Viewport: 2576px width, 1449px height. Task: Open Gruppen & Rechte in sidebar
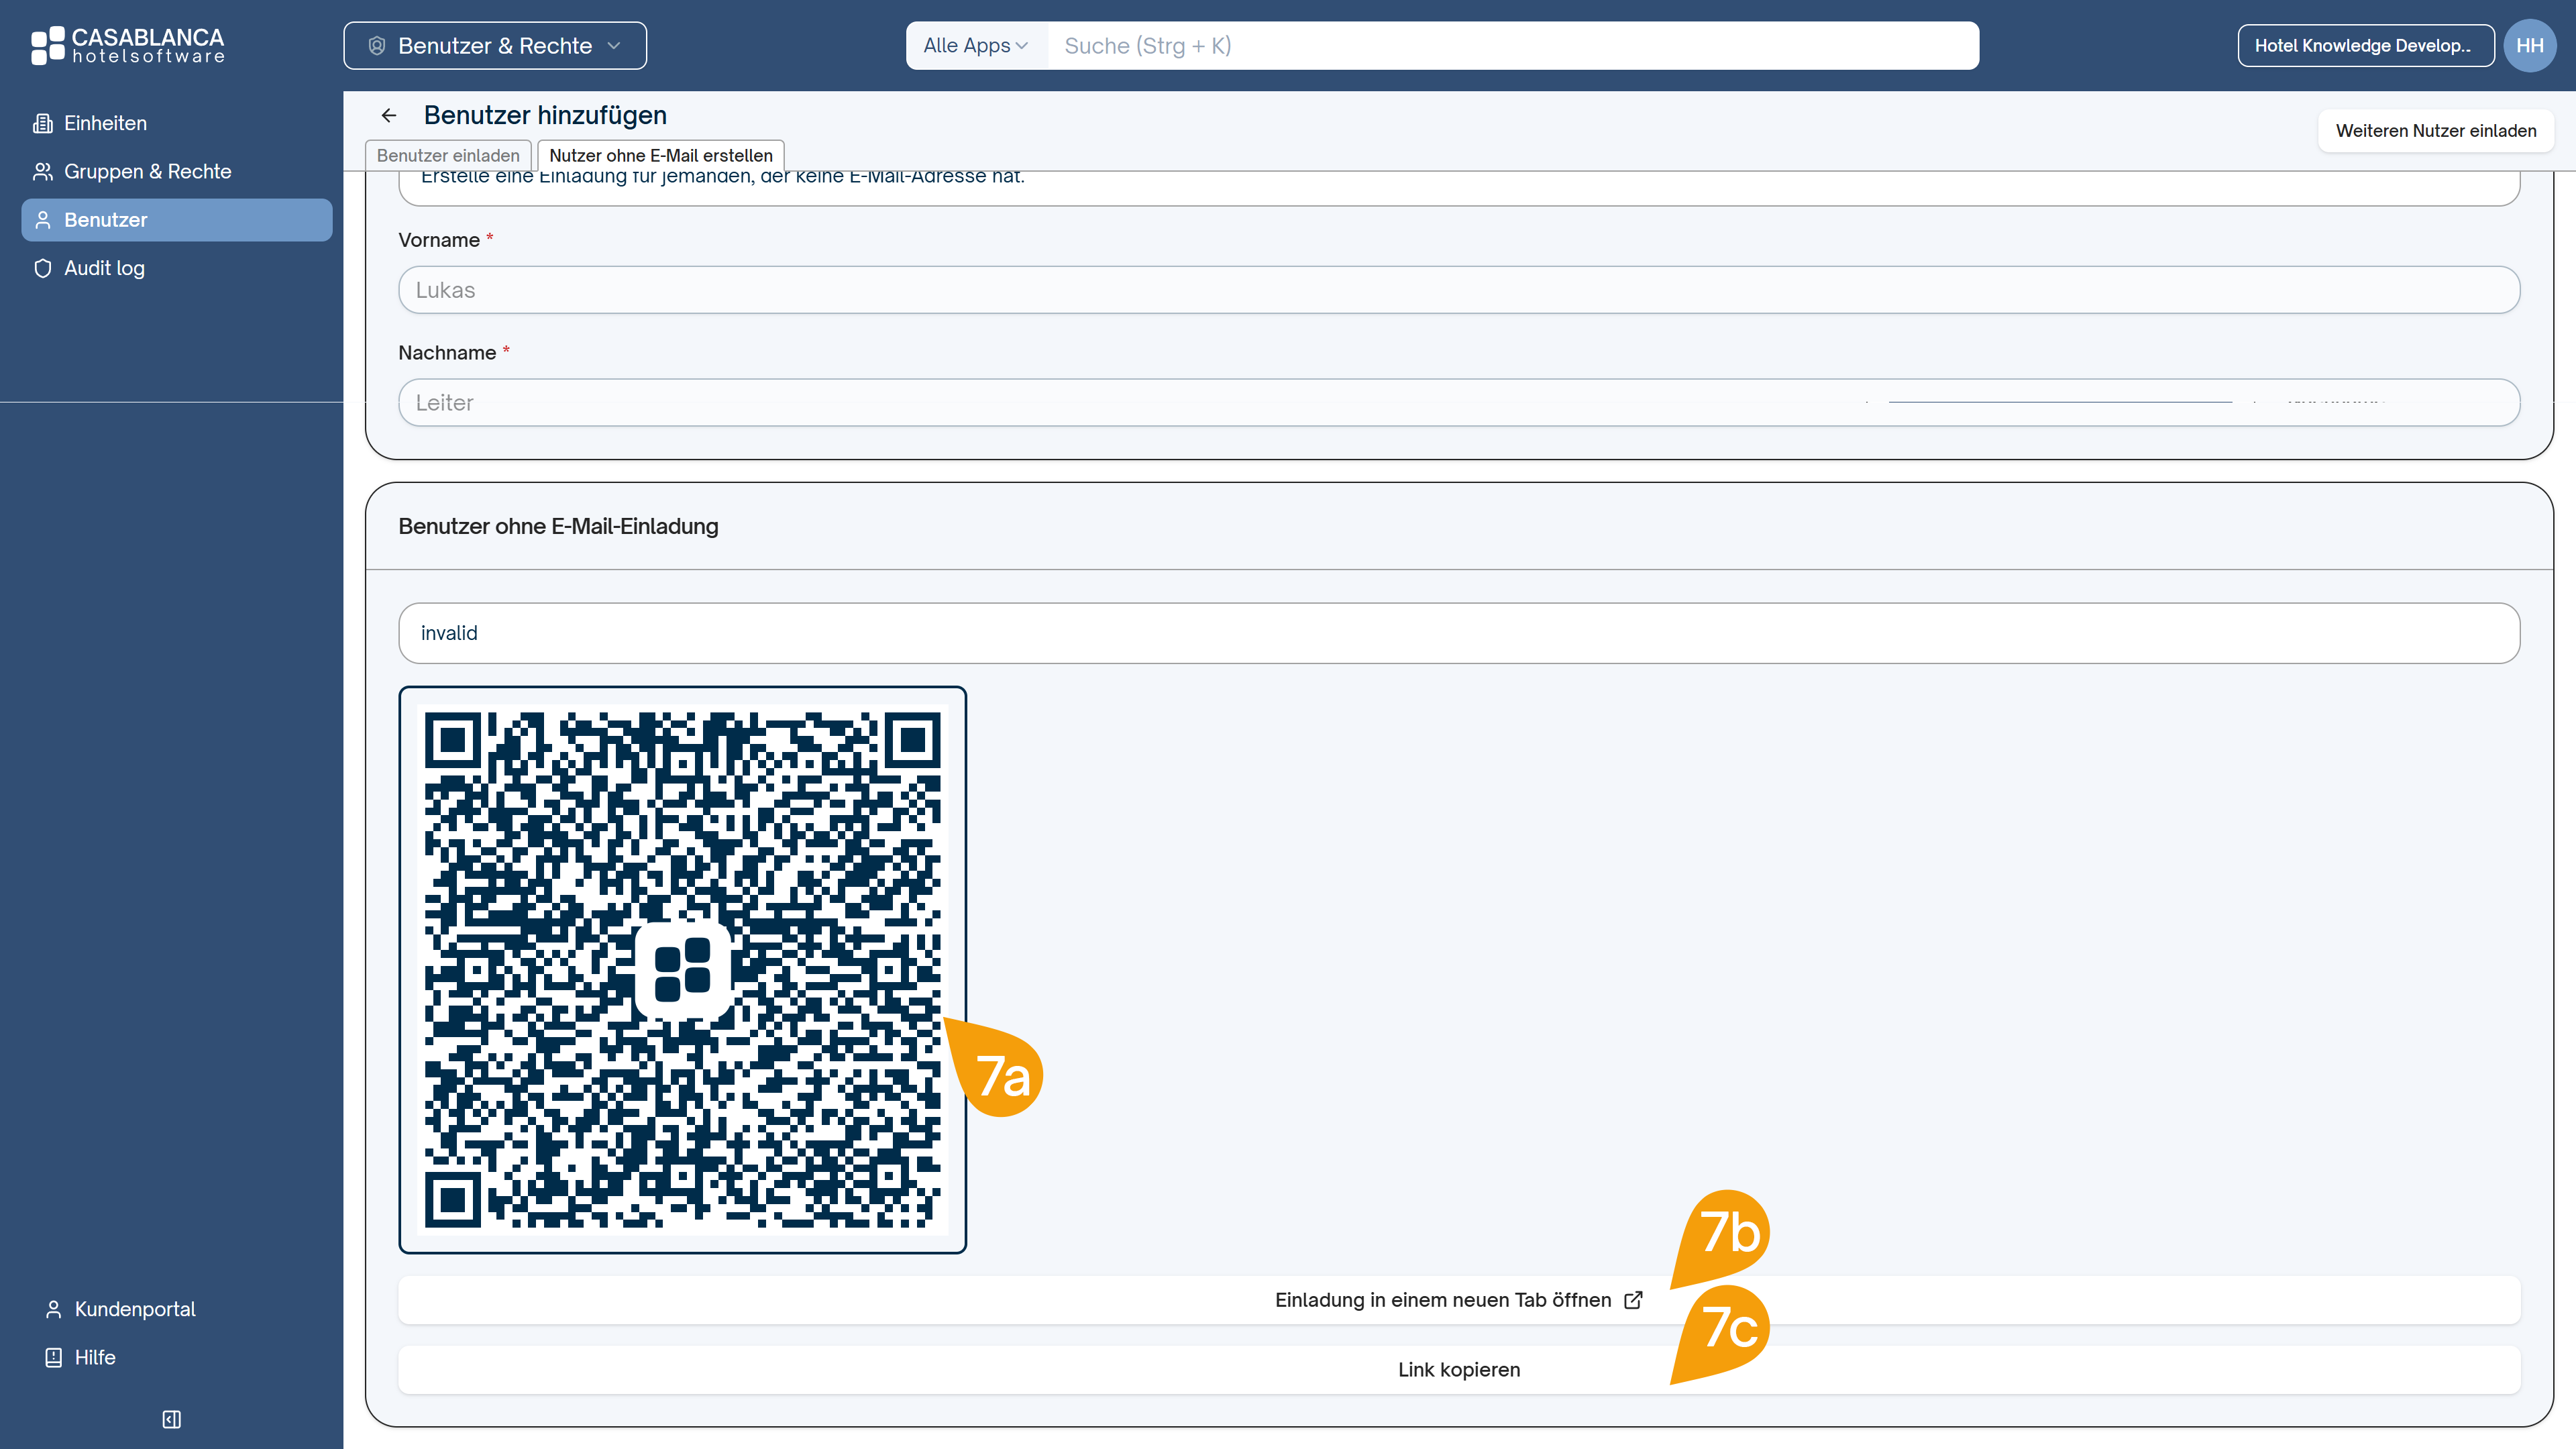pyautogui.click(x=177, y=171)
